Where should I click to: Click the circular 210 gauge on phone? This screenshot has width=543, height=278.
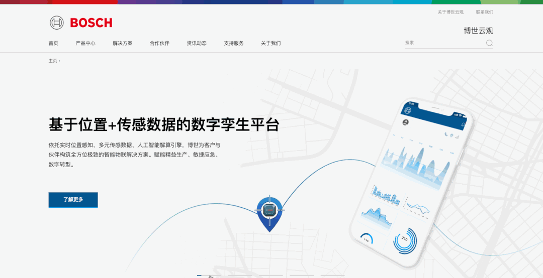point(405,240)
